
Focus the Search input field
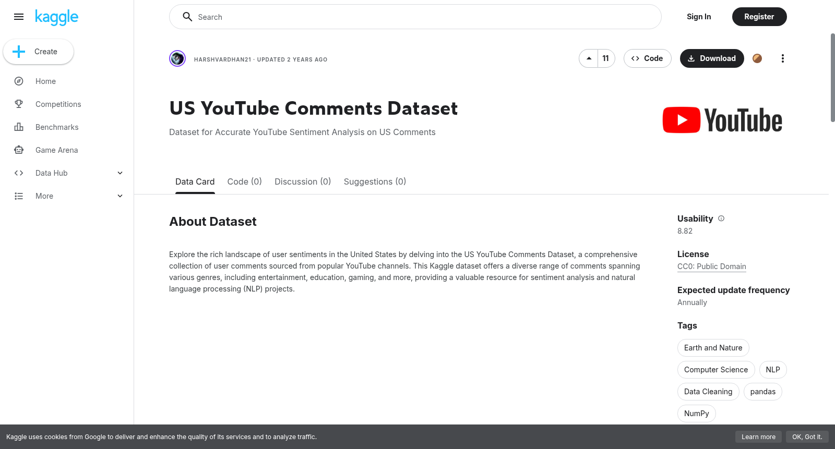coord(415,17)
